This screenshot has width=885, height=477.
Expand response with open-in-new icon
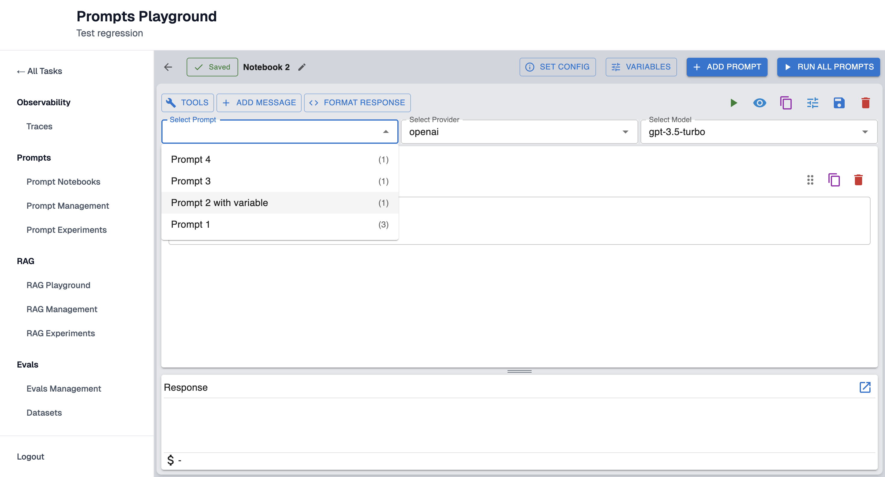(865, 387)
